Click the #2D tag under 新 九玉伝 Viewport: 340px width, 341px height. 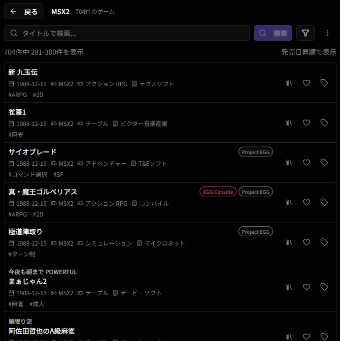tap(38, 95)
